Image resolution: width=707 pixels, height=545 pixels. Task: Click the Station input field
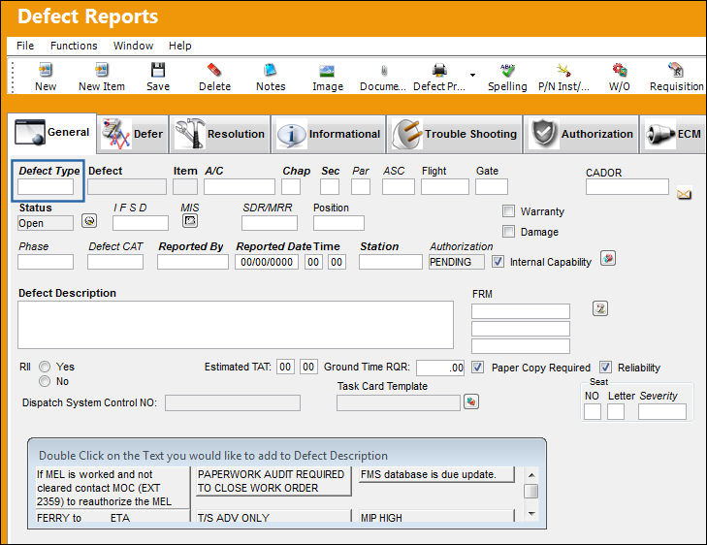pyautogui.click(x=391, y=262)
